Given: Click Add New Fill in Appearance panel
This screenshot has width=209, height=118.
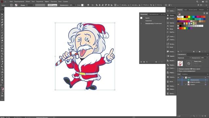Looking at the screenshot, I should 144,62.
